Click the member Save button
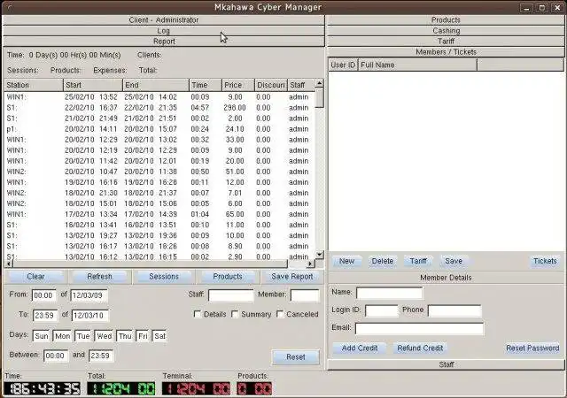Screen dimensions: 567x398 pyautogui.click(x=454, y=261)
